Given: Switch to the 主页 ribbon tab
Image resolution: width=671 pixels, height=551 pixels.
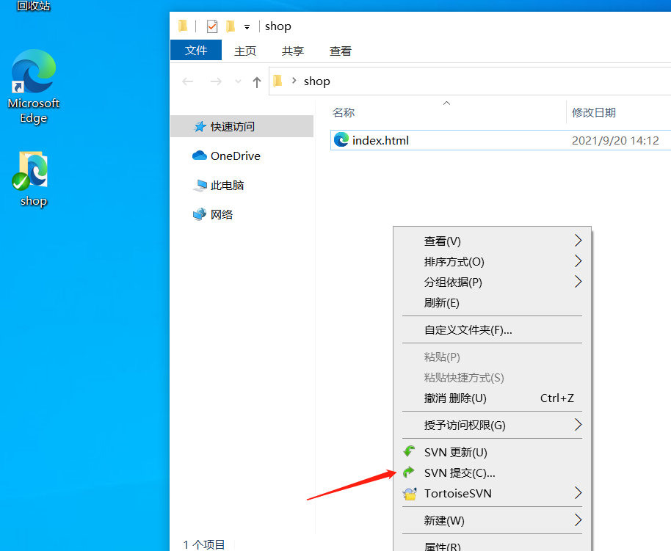Looking at the screenshot, I should (x=245, y=51).
